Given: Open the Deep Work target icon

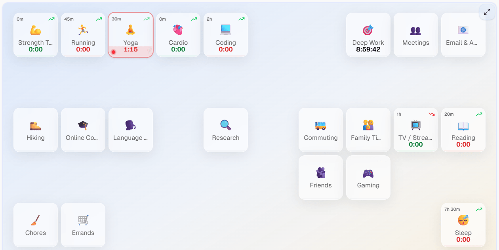Looking at the screenshot, I should (368, 30).
